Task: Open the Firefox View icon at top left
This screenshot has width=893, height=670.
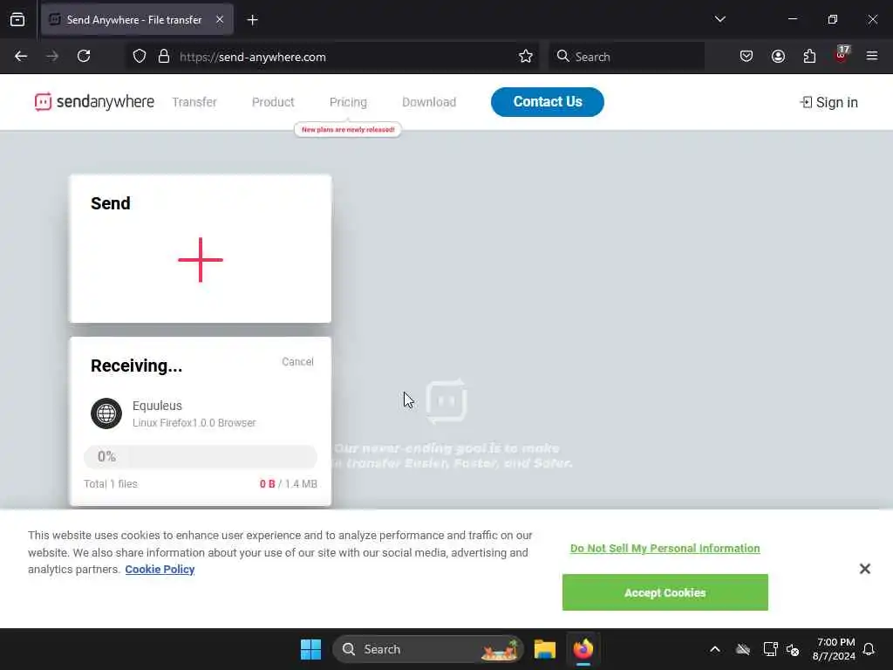Action: (17, 19)
